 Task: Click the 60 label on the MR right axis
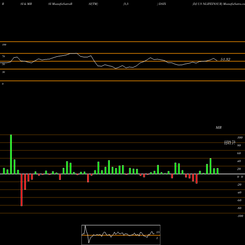pos(239,153)
